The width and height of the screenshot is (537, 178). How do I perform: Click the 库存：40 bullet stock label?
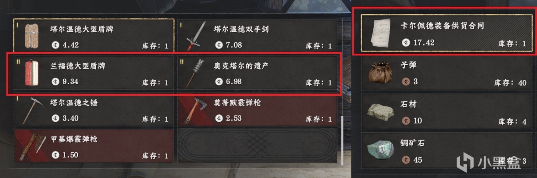click(x=510, y=83)
